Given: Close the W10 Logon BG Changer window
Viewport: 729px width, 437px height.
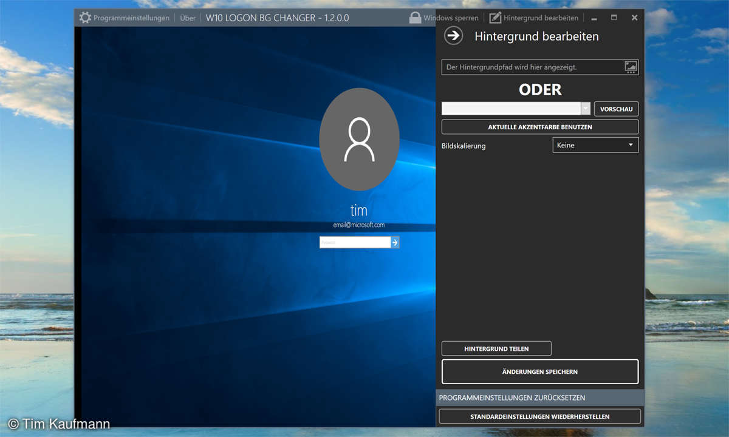Looking at the screenshot, I should click(634, 18).
